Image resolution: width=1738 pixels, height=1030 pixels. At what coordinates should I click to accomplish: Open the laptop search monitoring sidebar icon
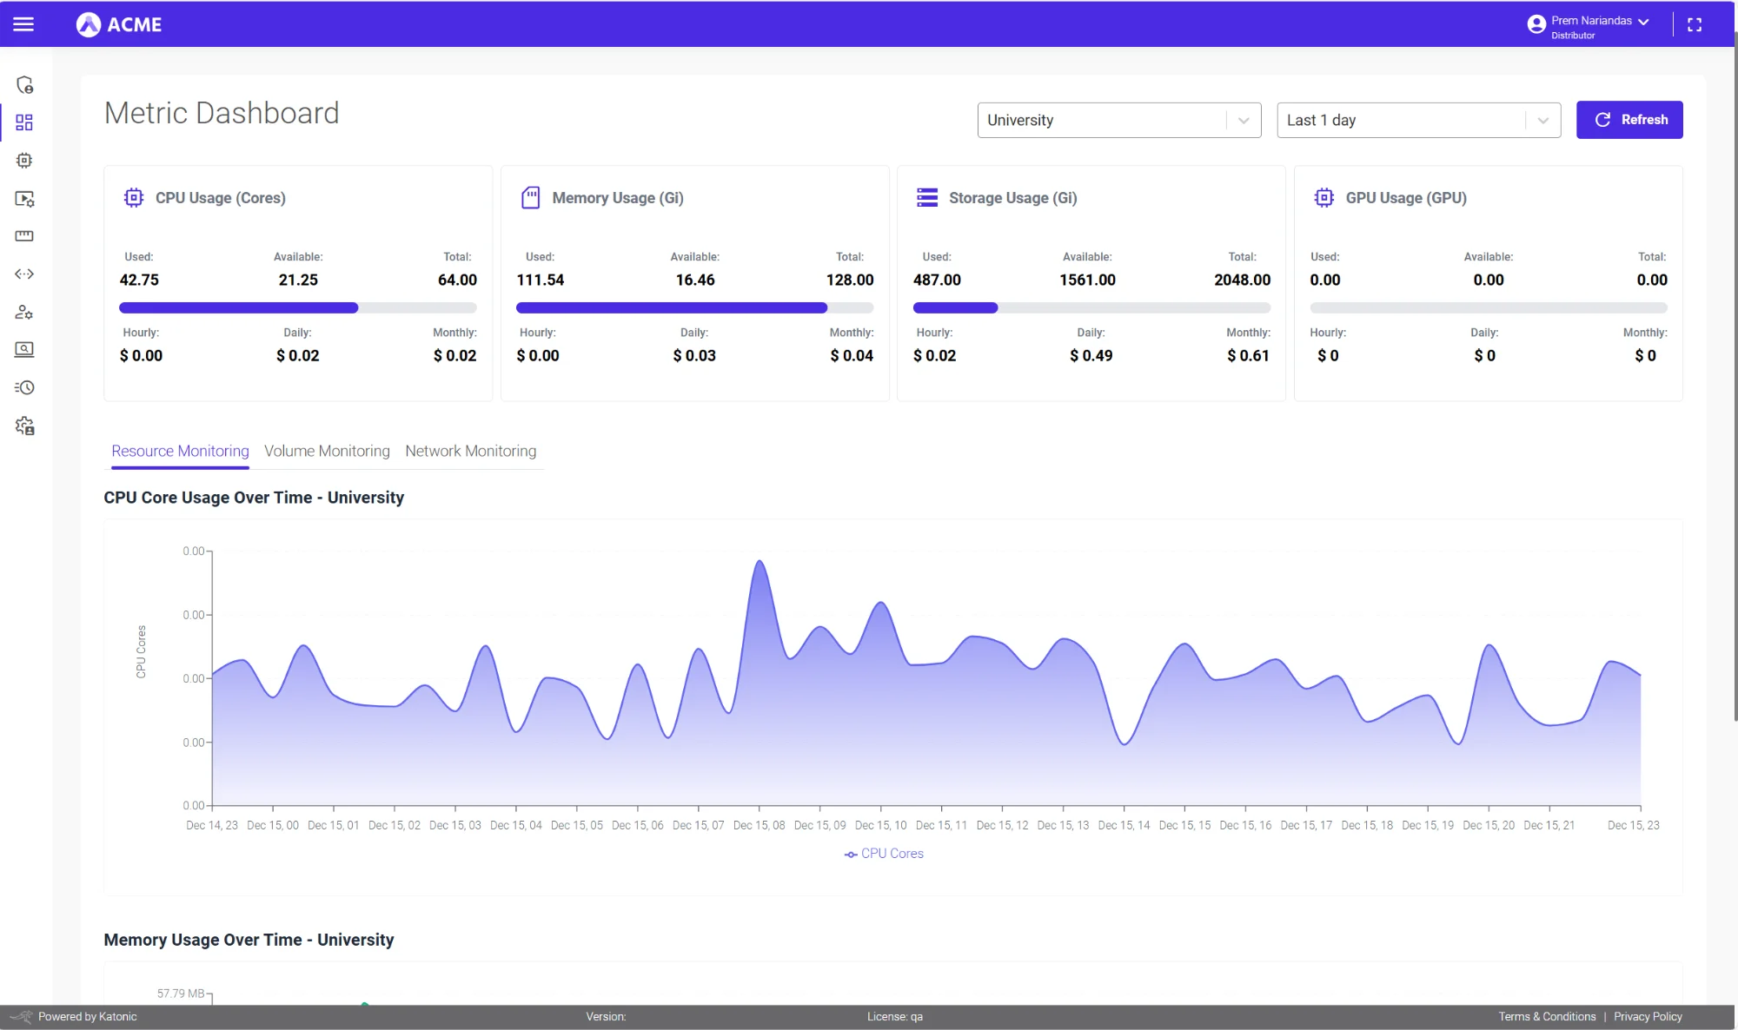(26, 350)
